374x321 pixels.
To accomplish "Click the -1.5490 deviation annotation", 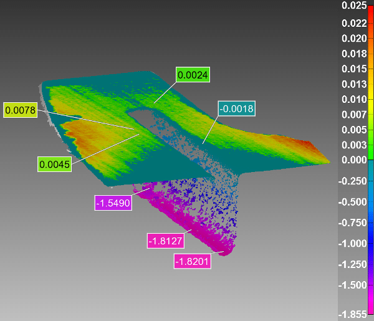I will [113, 203].
